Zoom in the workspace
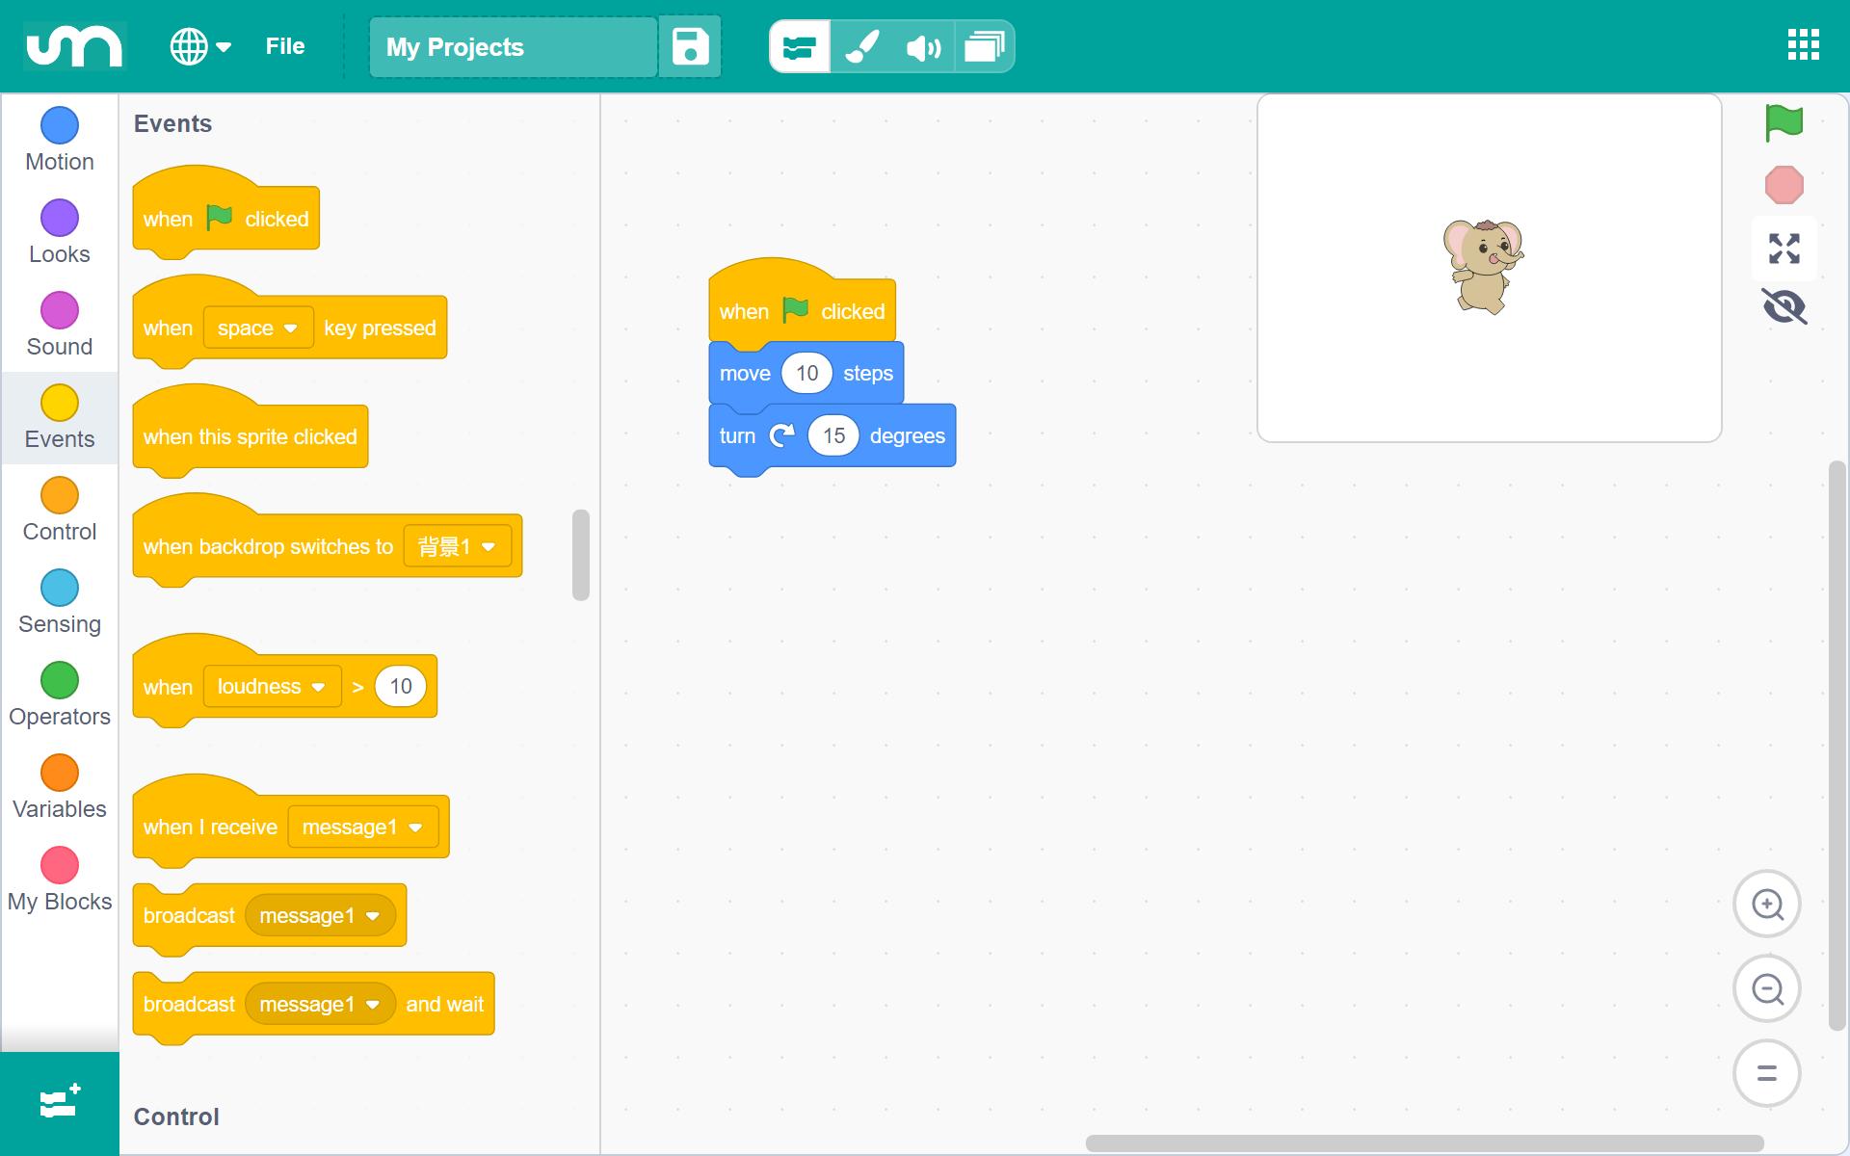This screenshot has width=1850, height=1156. click(1767, 905)
